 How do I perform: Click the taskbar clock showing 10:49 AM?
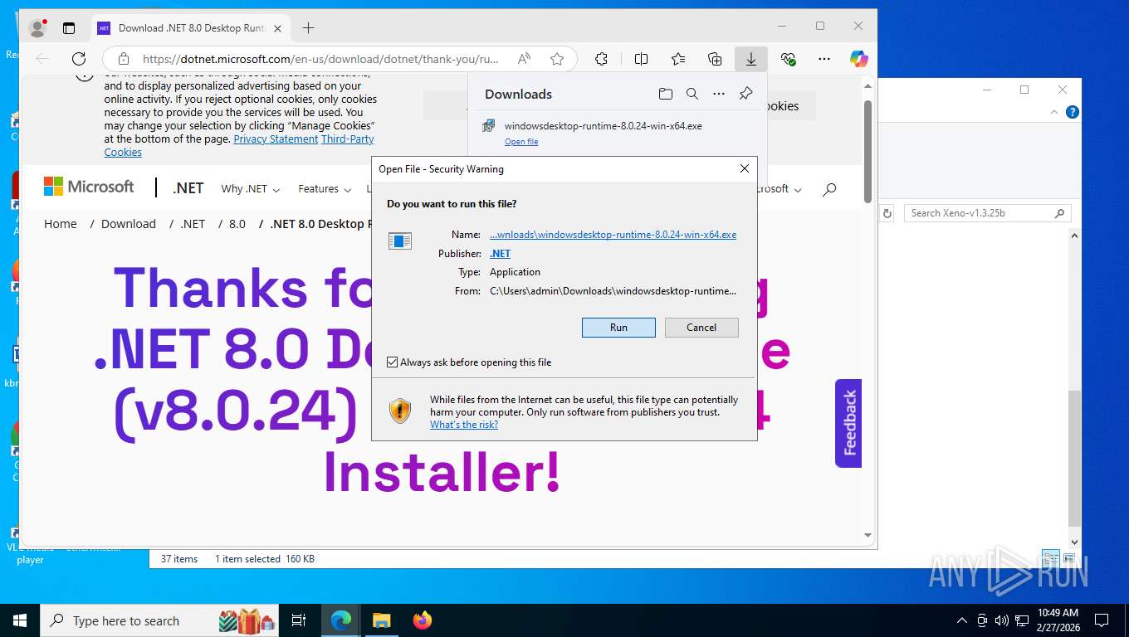[1057, 620]
